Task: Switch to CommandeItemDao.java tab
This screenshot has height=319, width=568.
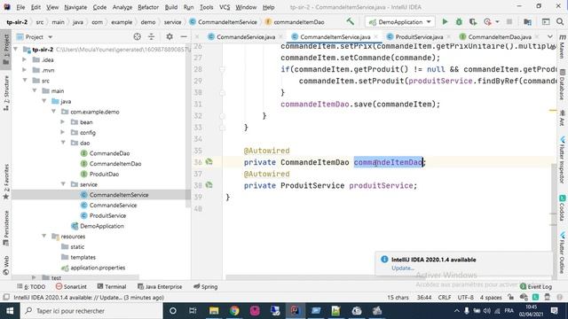Action: pyautogui.click(x=499, y=36)
